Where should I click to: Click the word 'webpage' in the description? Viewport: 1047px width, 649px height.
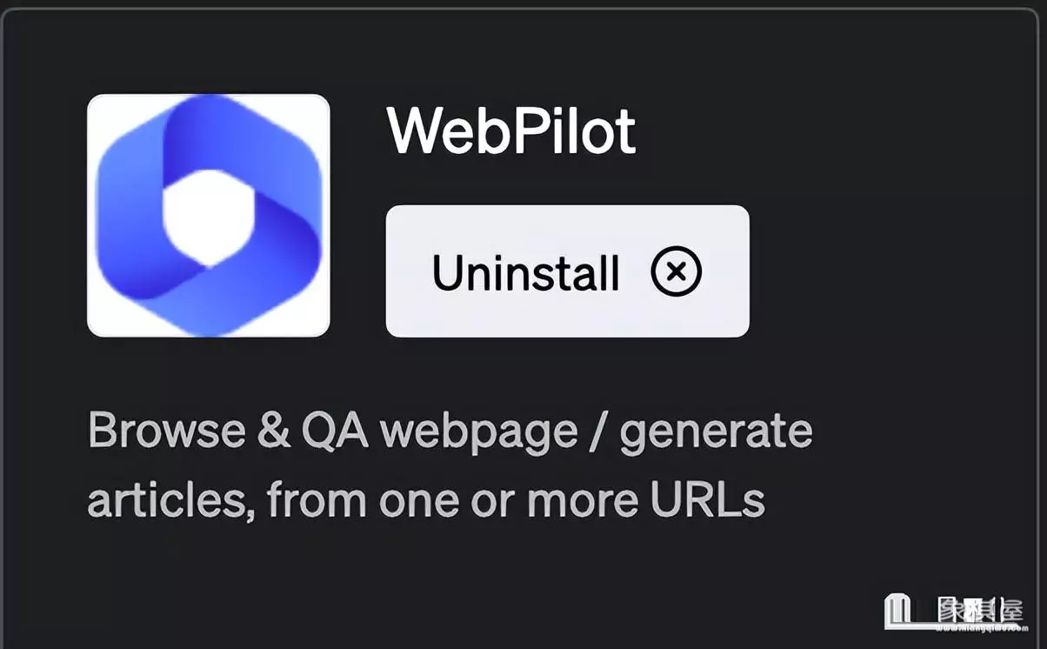coord(478,433)
